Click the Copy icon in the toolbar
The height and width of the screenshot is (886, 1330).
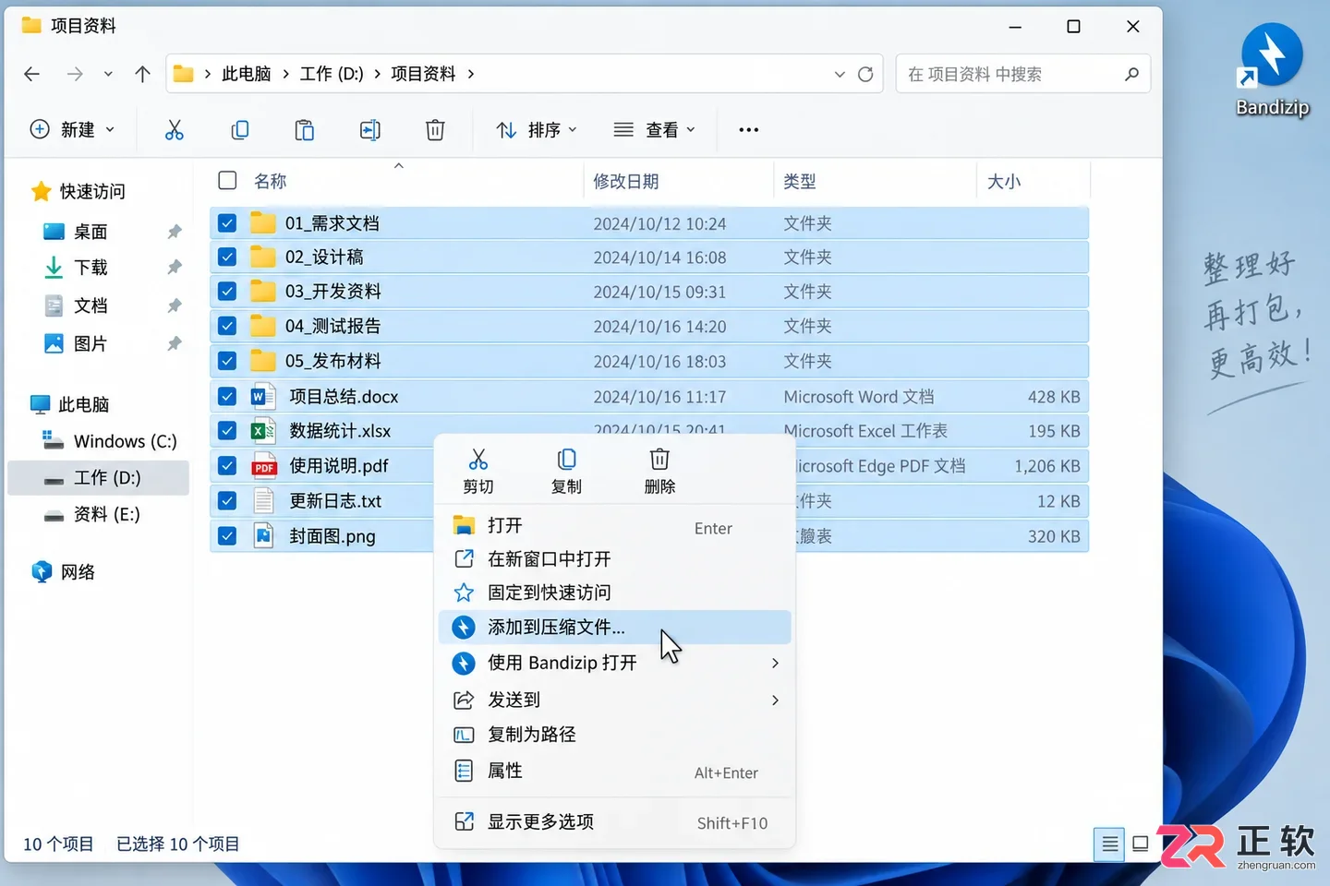point(239,130)
